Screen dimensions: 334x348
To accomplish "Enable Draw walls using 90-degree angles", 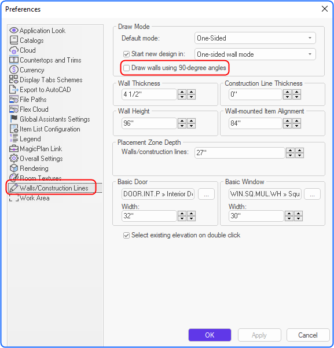I will (x=126, y=68).
